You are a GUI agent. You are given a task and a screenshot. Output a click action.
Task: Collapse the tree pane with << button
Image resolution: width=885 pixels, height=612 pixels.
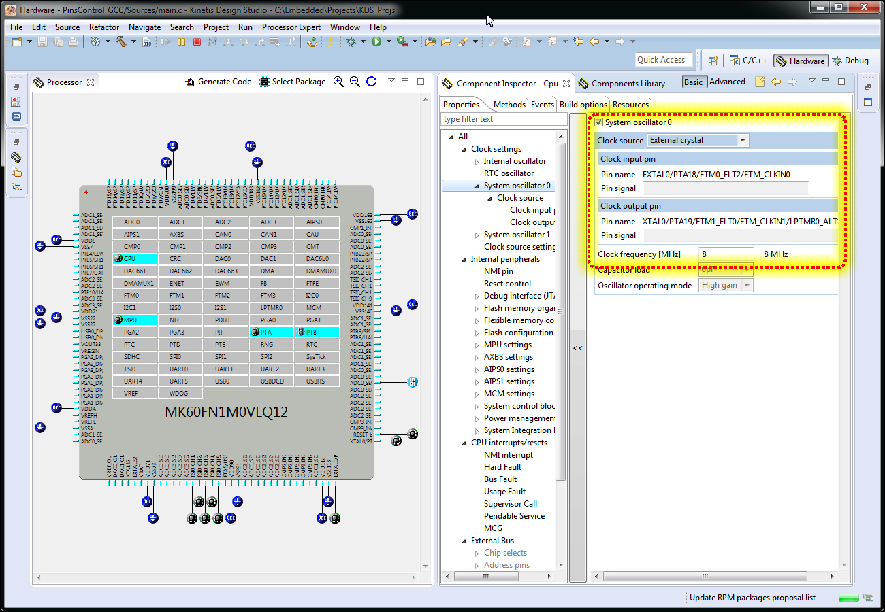point(577,348)
